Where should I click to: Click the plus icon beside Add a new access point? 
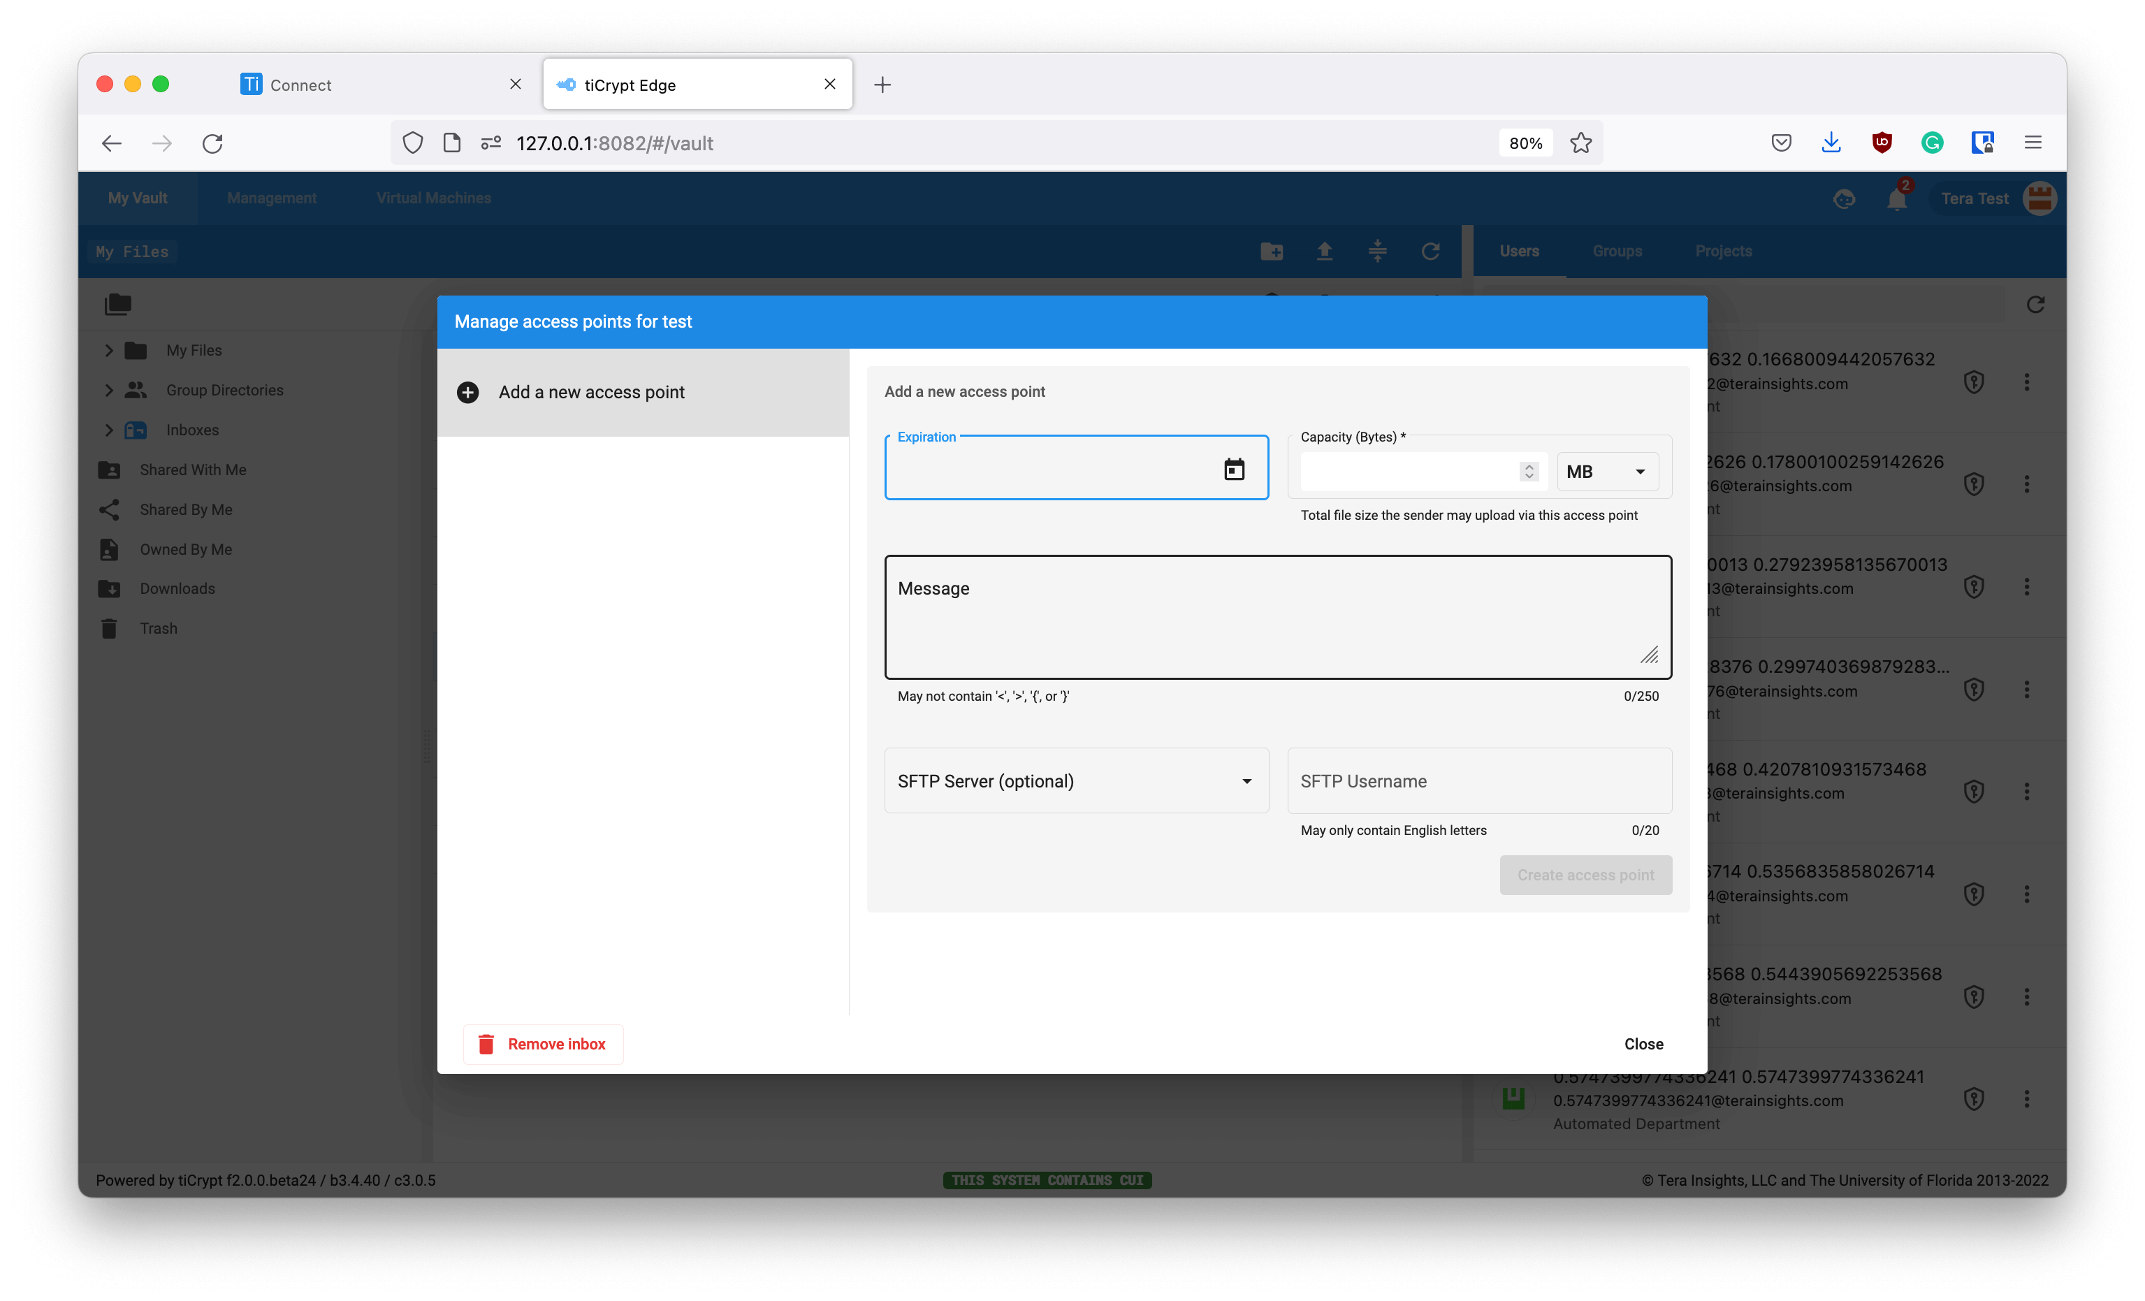pyautogui.click(x=467, y=392)
